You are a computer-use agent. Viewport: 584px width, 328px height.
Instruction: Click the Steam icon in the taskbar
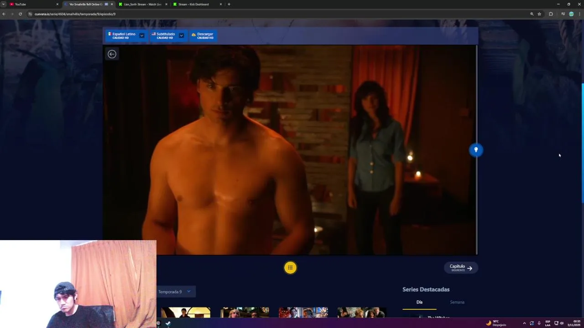(x=168, y=323)
